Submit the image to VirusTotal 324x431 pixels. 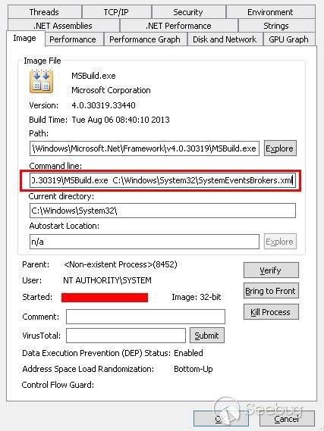click(x=207, y=336)
